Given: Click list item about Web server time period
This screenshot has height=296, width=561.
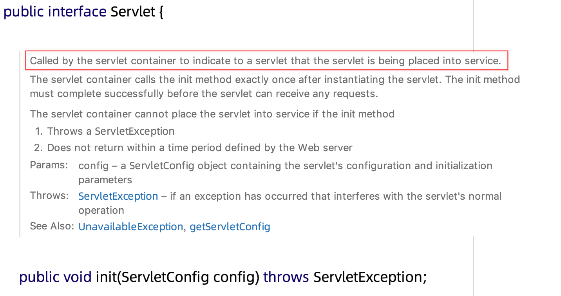Looking at the screenshot, I should [x=199, y=148].
